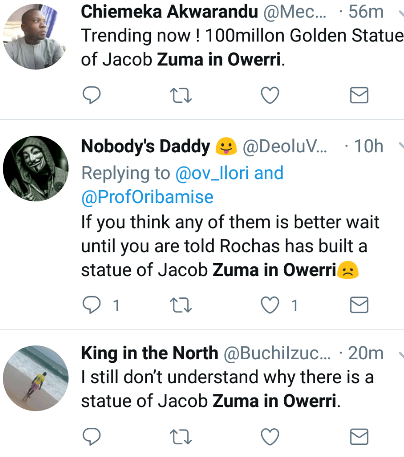Retweet King in the North's tweet

(x=181, y=436)
